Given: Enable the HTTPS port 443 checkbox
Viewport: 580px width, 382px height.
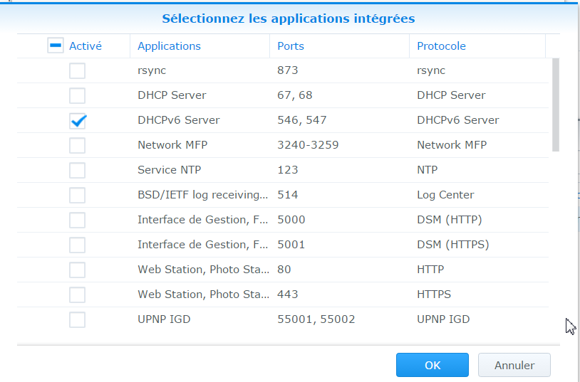Looking at the screenshot, I should tap(77, 295).
